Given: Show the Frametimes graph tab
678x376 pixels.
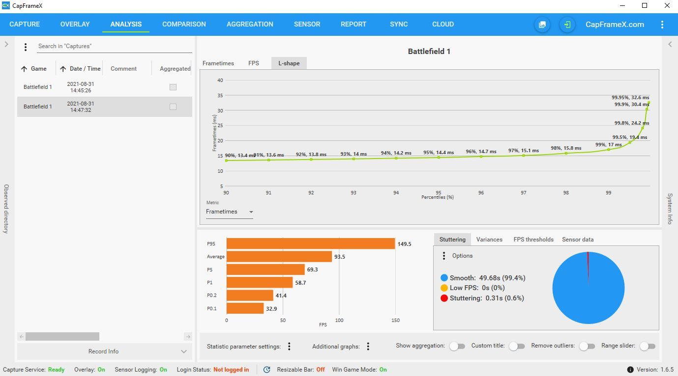Looking at the screenshot, I should point(218,63).
